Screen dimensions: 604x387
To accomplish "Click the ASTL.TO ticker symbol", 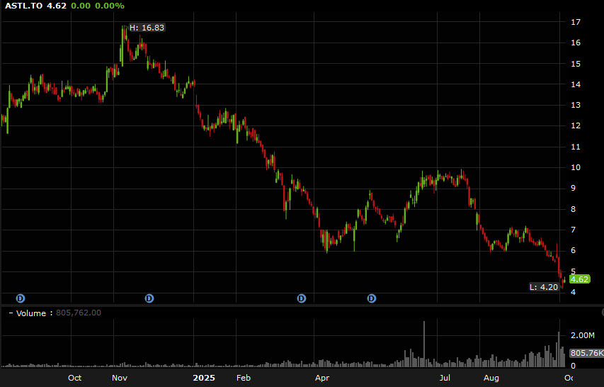I will [23, 6].
